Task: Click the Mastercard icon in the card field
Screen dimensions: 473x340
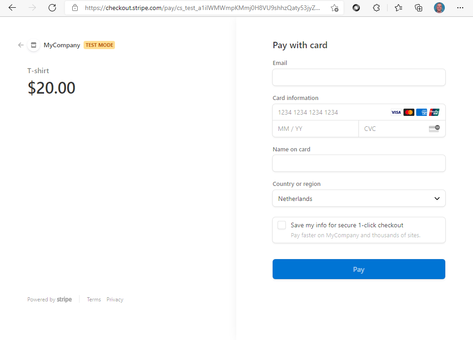Action: (x=408, y=112)
